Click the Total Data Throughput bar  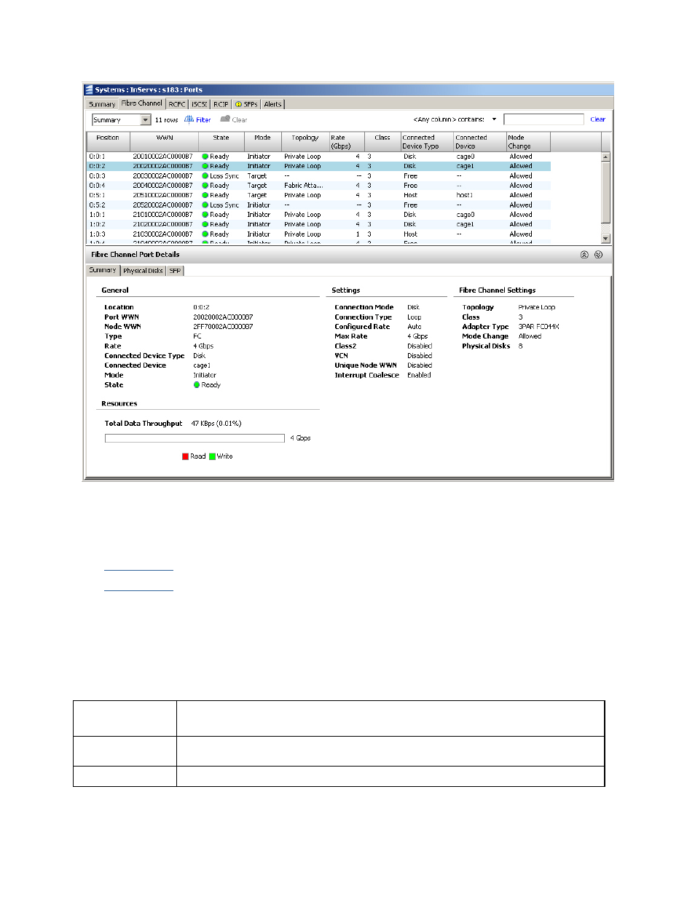(195, 438)
